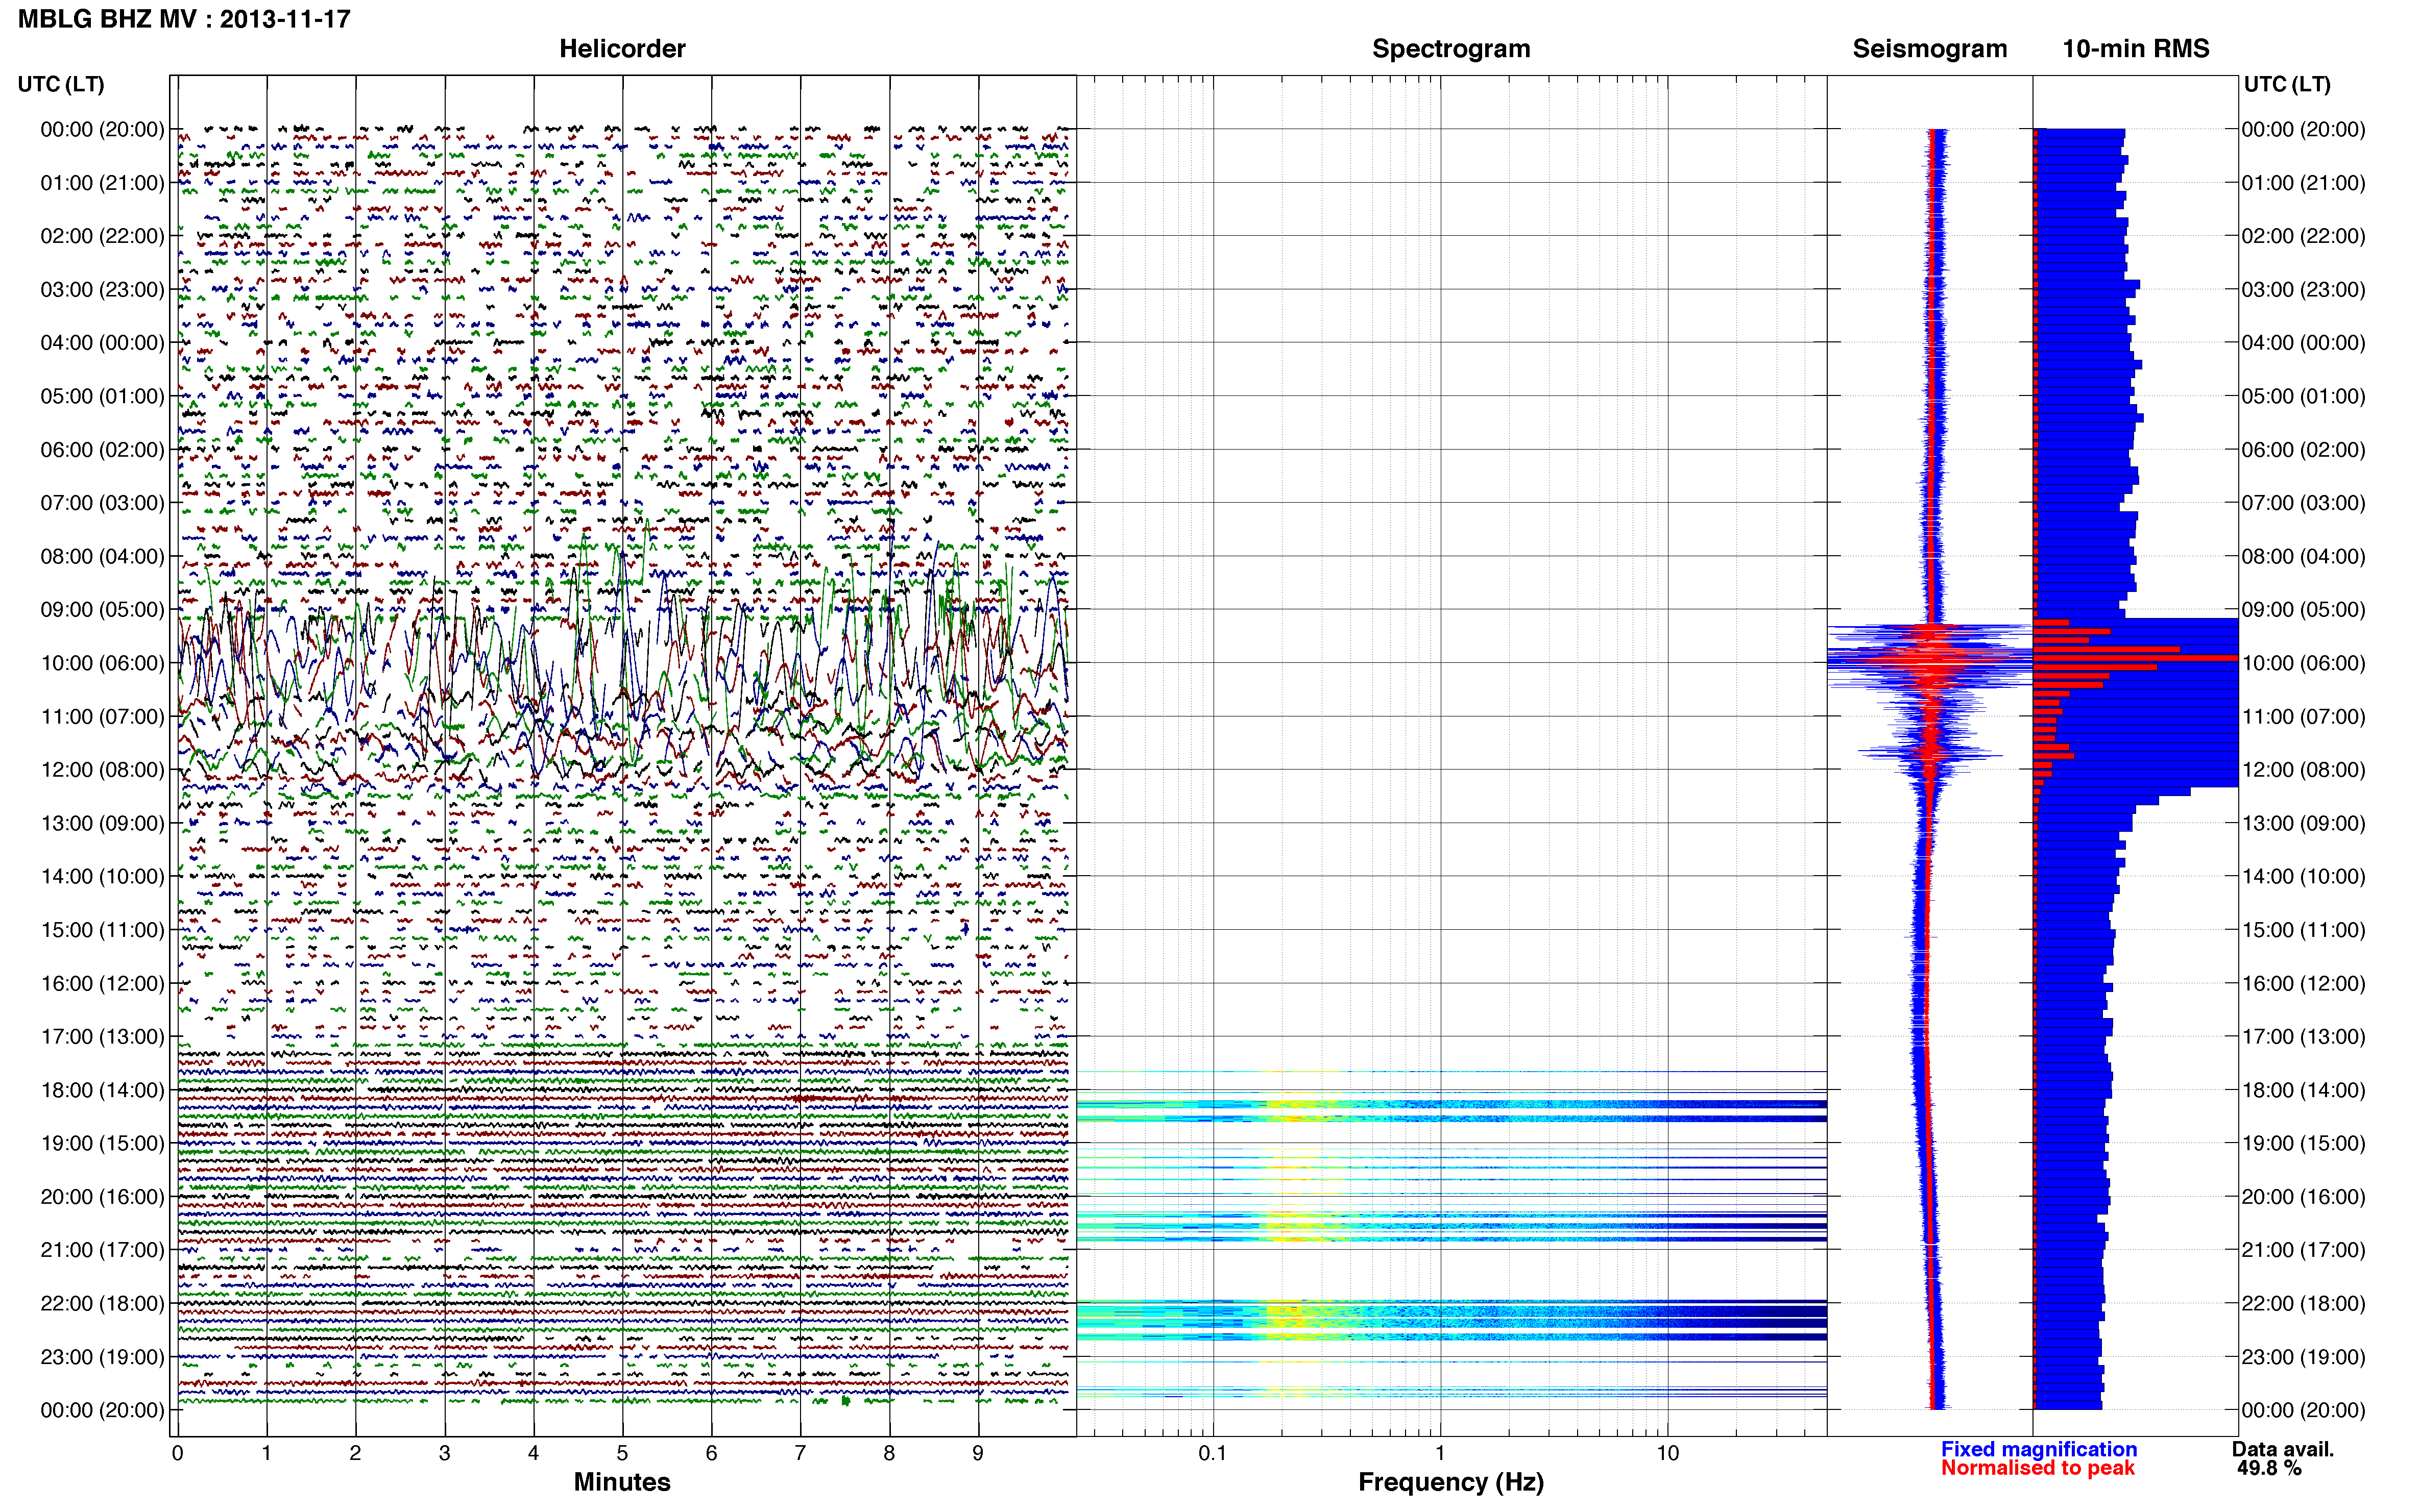Image resolution: width=2420 pixels, height=1512 pixels.
Task: Click the 'Minutes' axis label
Action: click(622, 1482)
